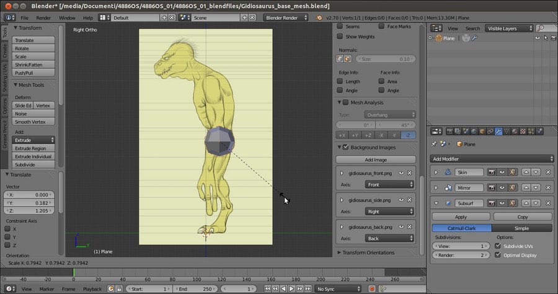Enable the Seams checkbox
Image resolution: width=558 pixels, height=294 pixels.
pos(340,26)
